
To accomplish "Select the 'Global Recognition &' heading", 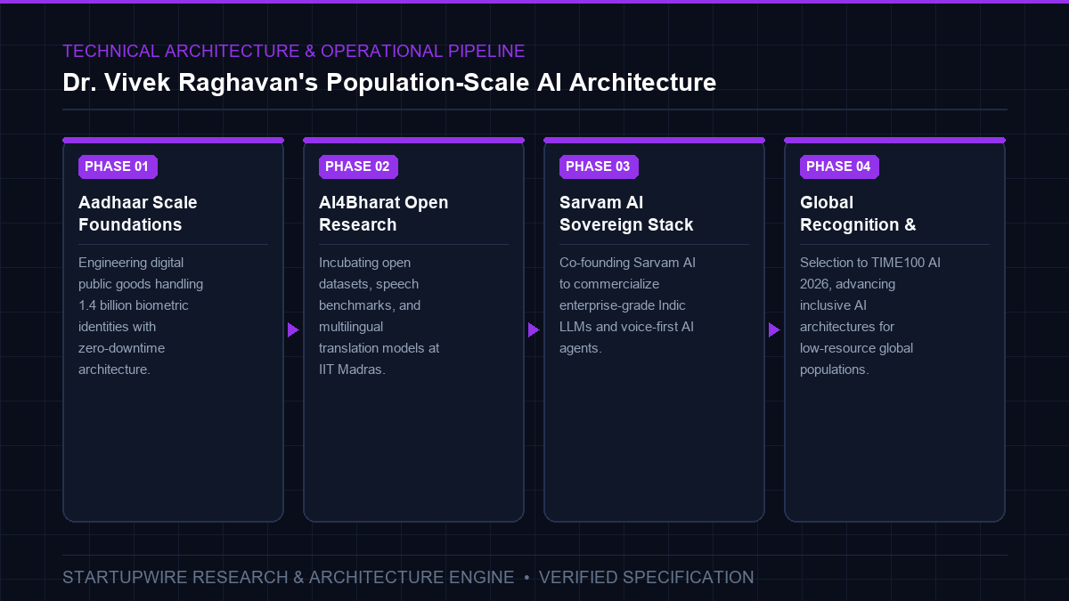I will (x=858, y=214).
